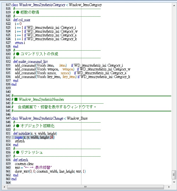Screen dimensions: 177x191
Task: Click highlighted 'super(x, y, width, height-24)' line
Action: point(34,137)
